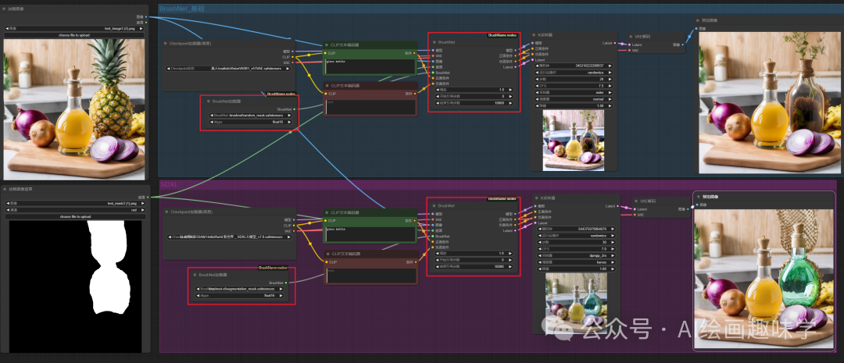Open the segmentation_mask.safetensors BrushNet dropdown

(x=241, y=289)
